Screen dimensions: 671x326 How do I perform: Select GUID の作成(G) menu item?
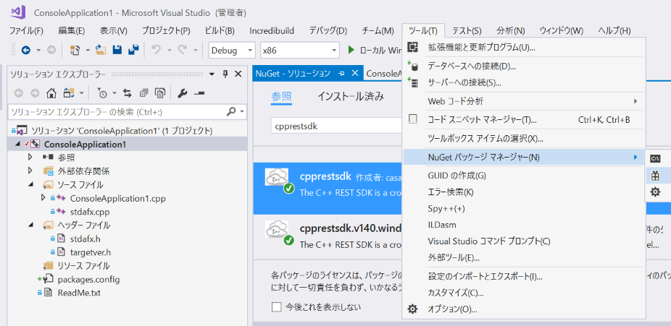[523, 176]
